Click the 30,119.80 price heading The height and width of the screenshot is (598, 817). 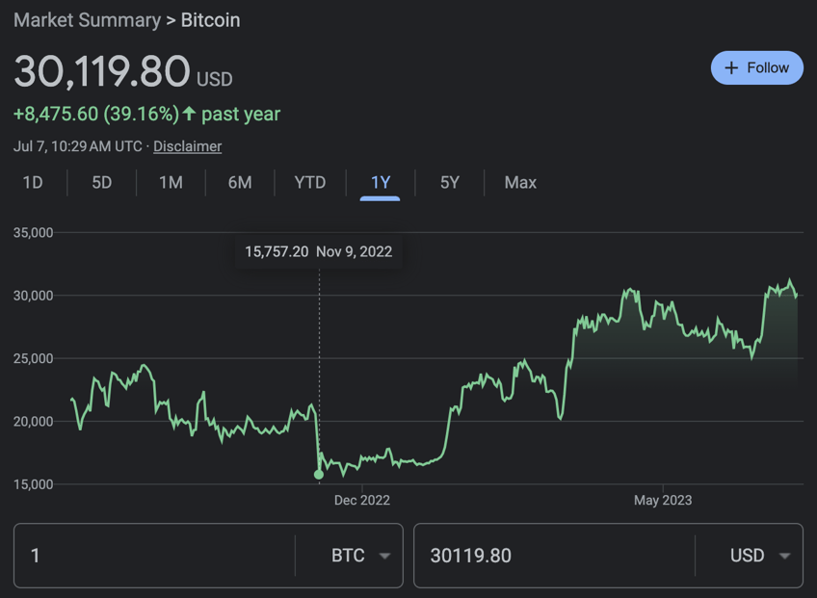click(102, 71)
